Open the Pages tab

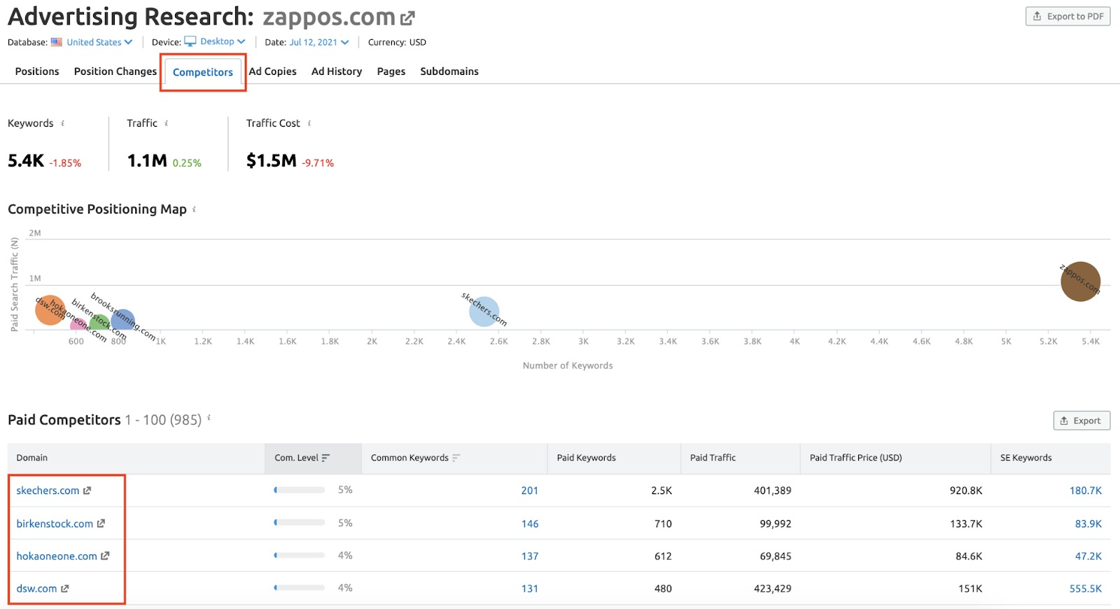click(x=391, y=71)
